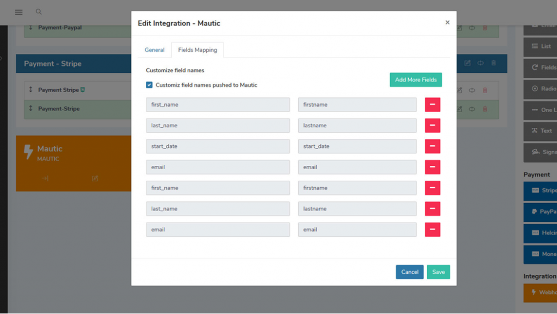557x314 pixels.
Task: Edit the Mautic integration block
Action: tap(95, 178)
